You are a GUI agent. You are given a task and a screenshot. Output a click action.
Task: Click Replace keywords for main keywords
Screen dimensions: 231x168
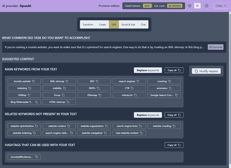(148, 70)
